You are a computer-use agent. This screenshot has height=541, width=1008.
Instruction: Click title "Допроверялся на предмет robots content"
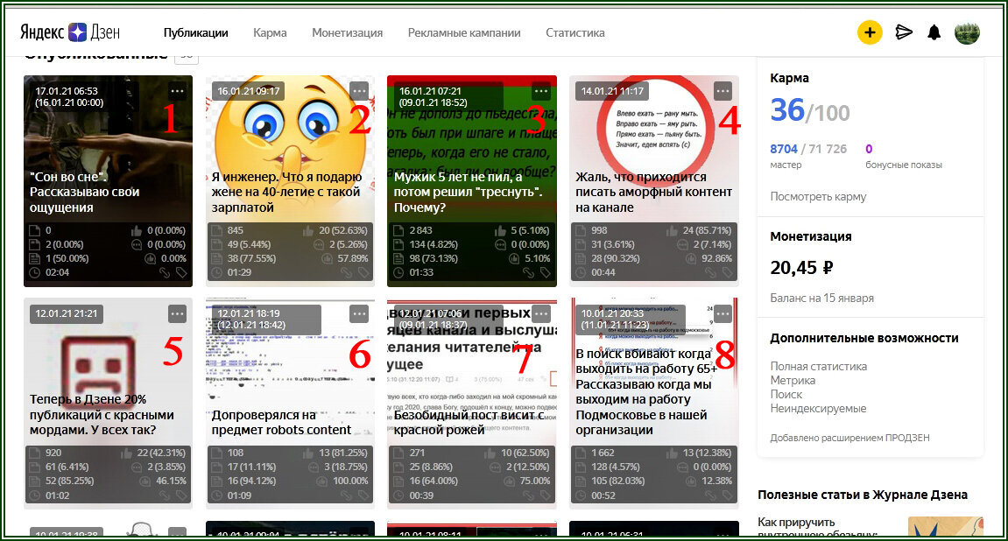point(282,422)
